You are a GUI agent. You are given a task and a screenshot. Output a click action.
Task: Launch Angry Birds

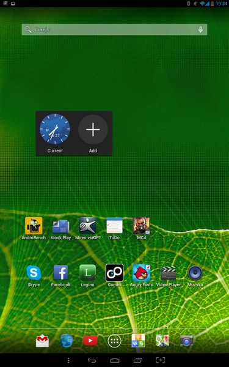[x=141, y=273]
